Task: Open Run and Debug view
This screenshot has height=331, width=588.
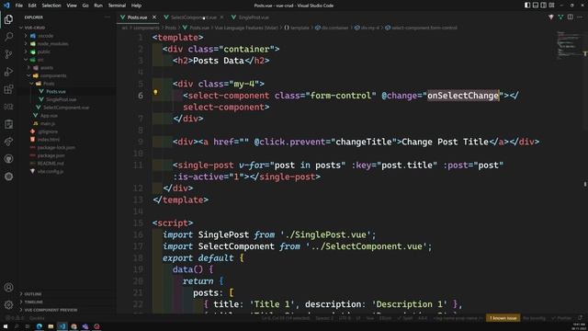Action: [x=8, y=72]
